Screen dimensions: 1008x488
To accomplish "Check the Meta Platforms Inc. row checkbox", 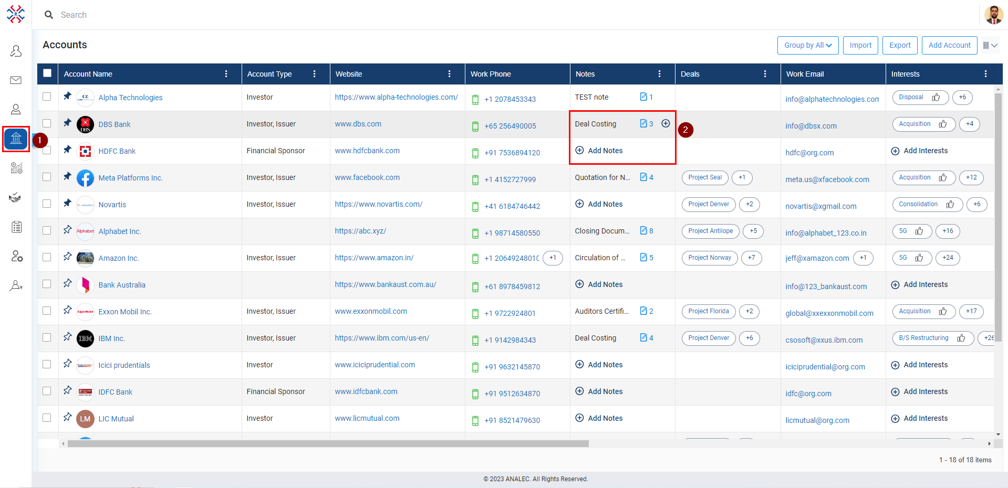I will point(47,177).
